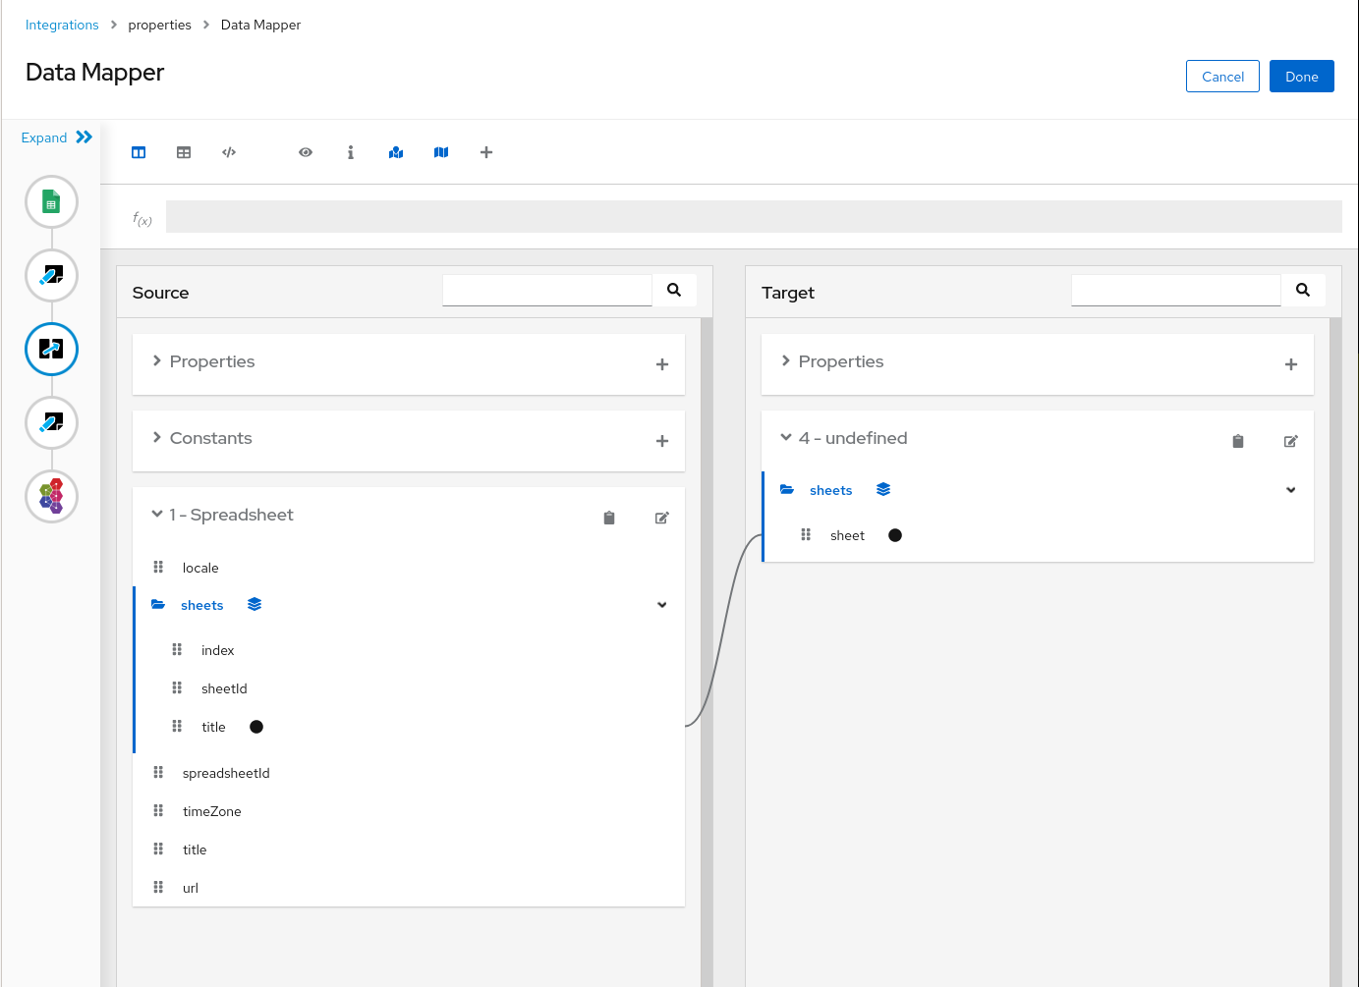Cancel the data mapper changes

click(x=1222, y=77)
